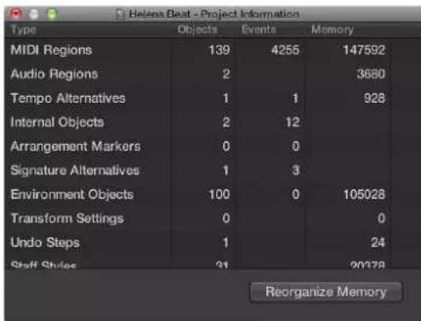Click Internal Objects events value 12
This screenshot has height=321, width=421.
293,122
